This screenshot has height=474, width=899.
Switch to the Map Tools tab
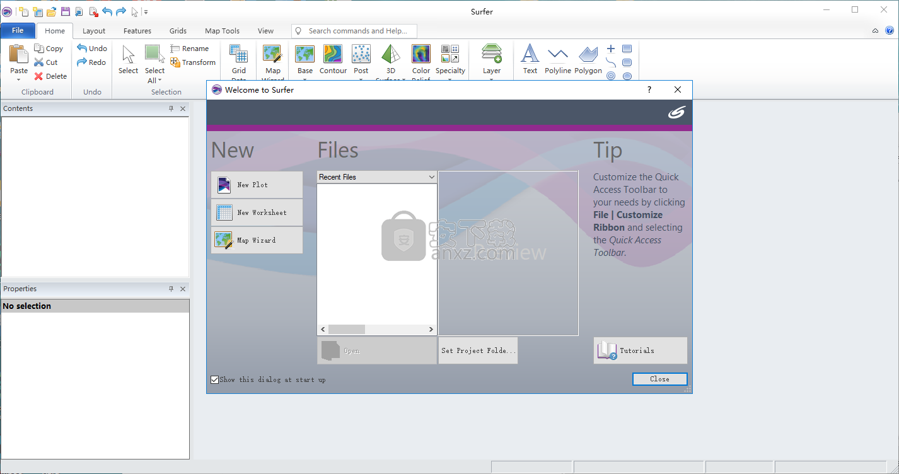pyautogui.click(x=222, y=31)
